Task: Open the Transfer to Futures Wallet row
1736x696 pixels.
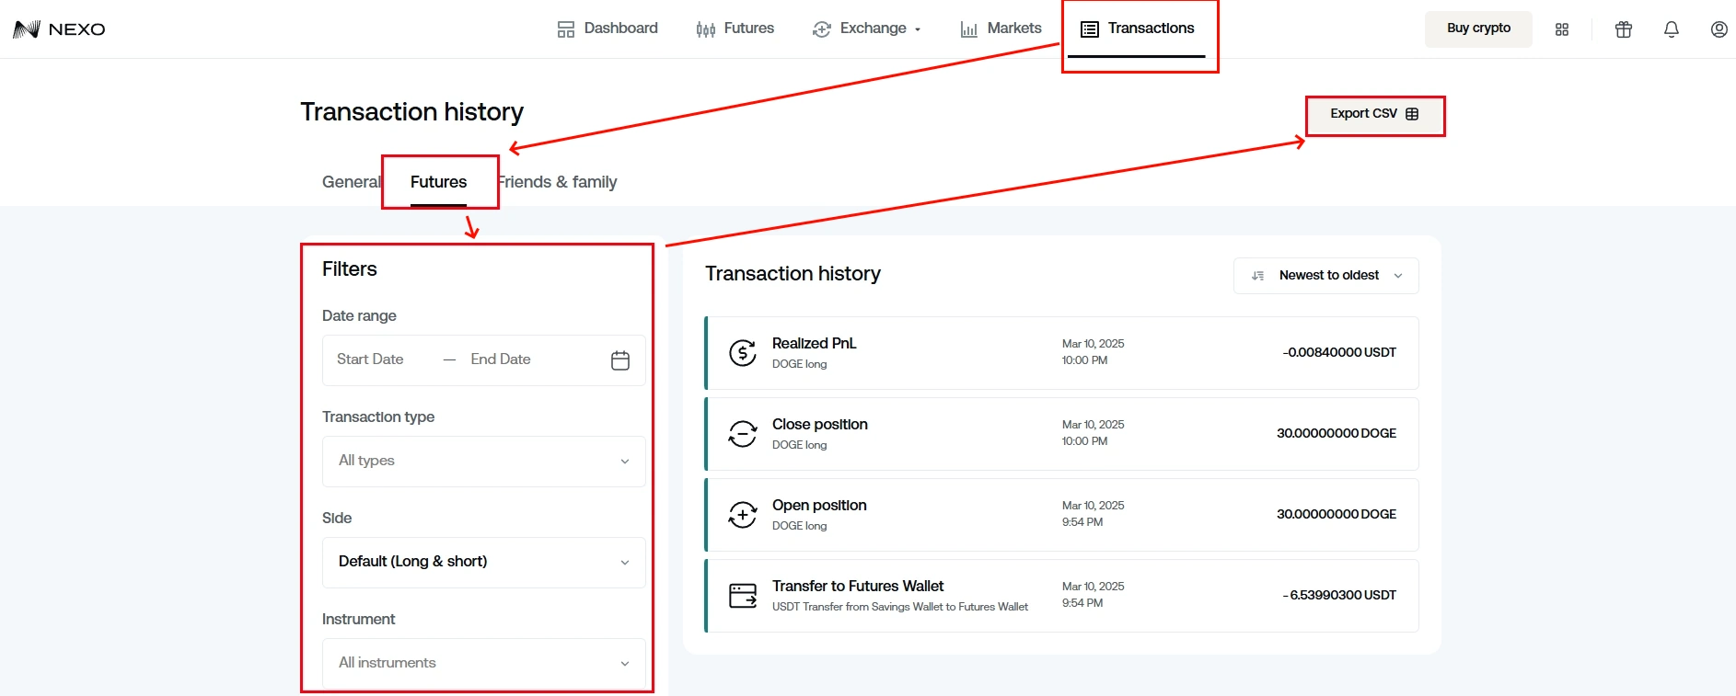Action: pos(1061,596)
